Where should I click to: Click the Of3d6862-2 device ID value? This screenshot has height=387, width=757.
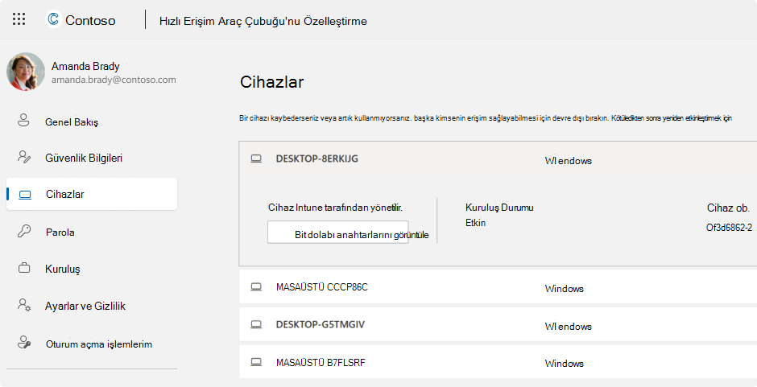tap(729, 228)
